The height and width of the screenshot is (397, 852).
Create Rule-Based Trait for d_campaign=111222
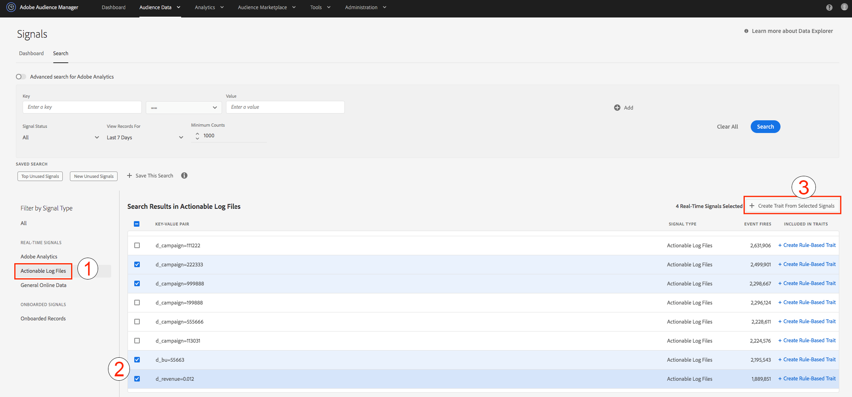click(807, 245)
